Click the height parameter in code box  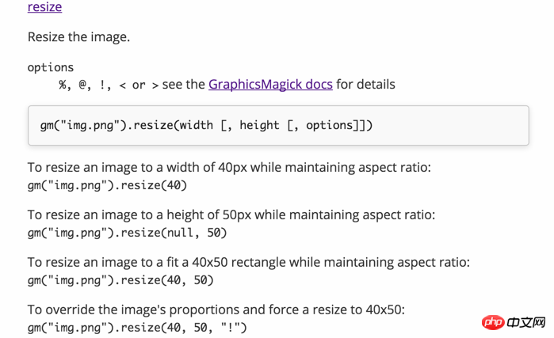(259, 125)
